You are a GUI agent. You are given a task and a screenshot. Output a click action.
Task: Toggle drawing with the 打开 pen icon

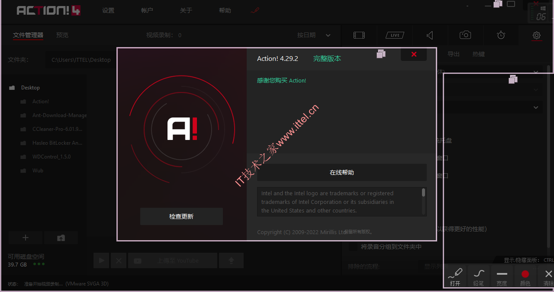pos(455,276)
